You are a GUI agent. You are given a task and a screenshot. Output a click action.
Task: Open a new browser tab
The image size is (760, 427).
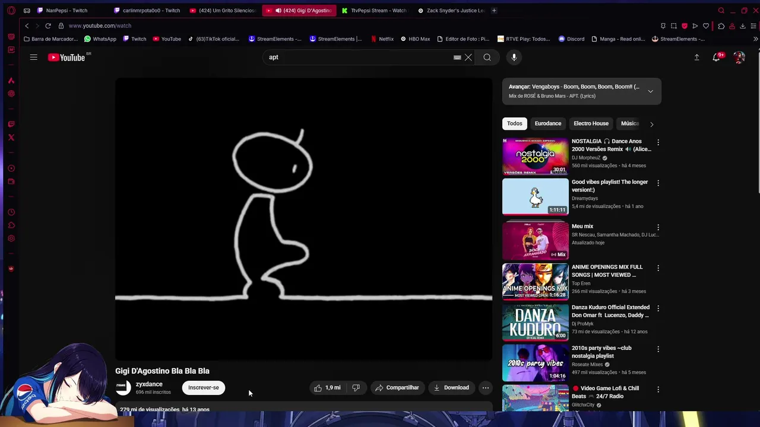coord(495,11)
